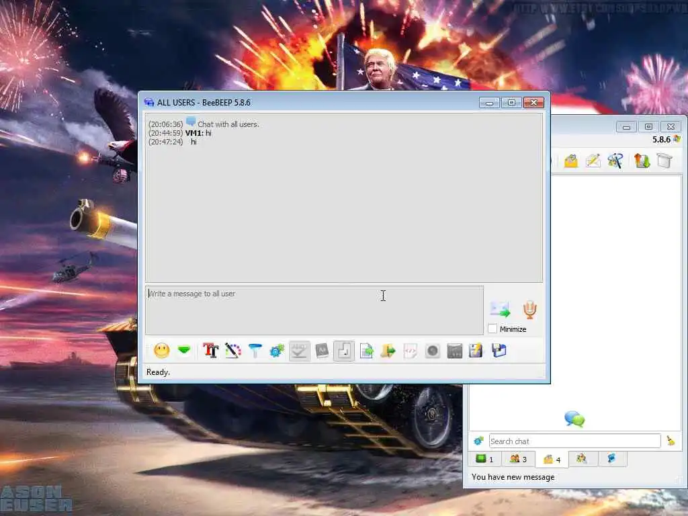This screenshot has width=688, height=516.
Task: Open font color picker pen icon
Action: (x=233, y=351)
